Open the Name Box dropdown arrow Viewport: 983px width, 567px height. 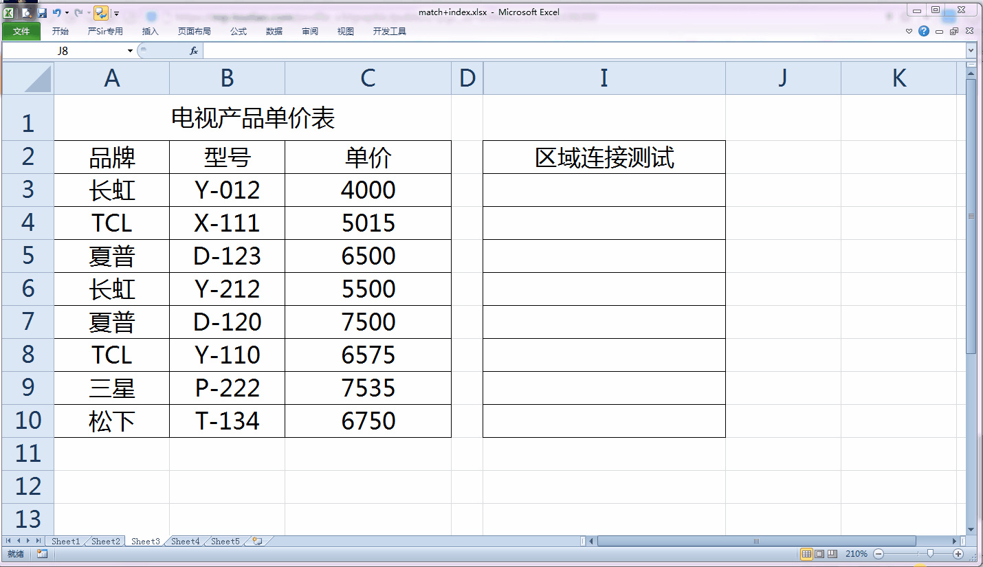130,51
